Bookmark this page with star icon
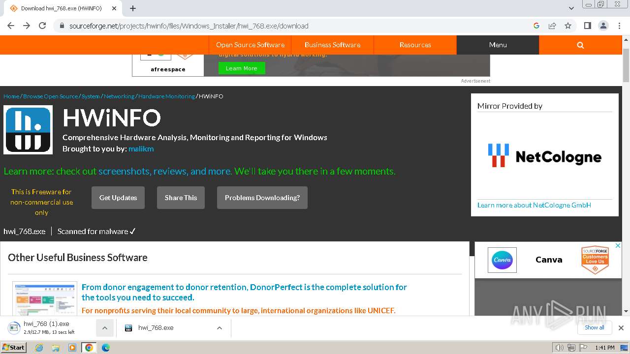 pyautogui.click(x=568, y=26)
